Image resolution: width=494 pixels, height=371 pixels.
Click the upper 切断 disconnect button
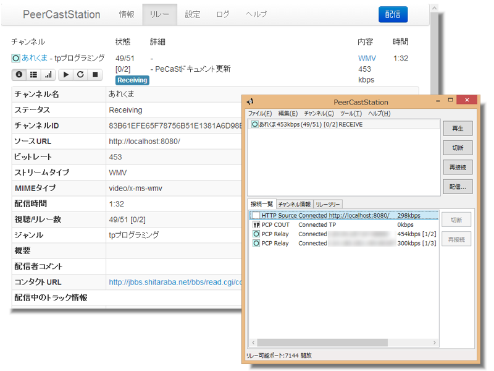458,148
